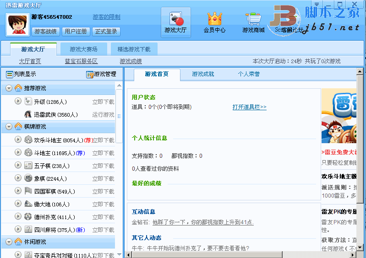Click the 斗地主 game icon
The image size is (366, 258).
coord(28,152)
